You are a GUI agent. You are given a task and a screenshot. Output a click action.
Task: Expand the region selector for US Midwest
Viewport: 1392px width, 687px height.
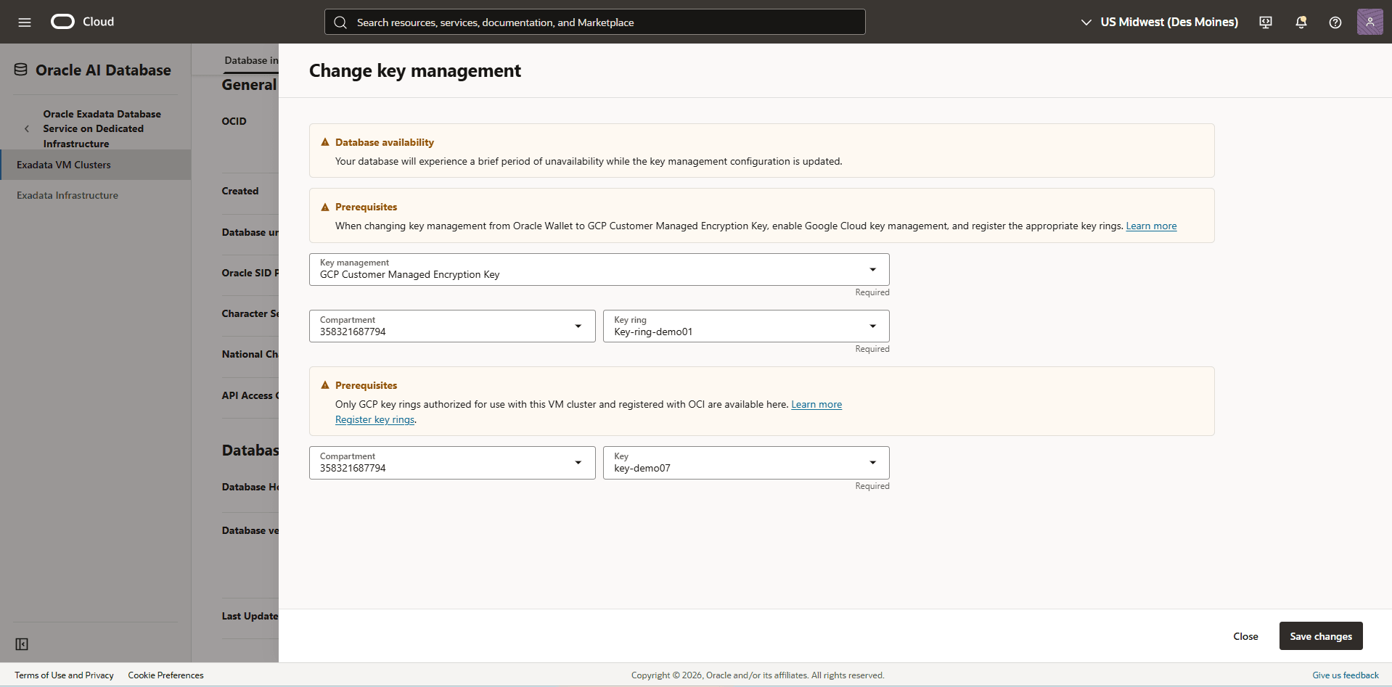tap(1085, 22)
